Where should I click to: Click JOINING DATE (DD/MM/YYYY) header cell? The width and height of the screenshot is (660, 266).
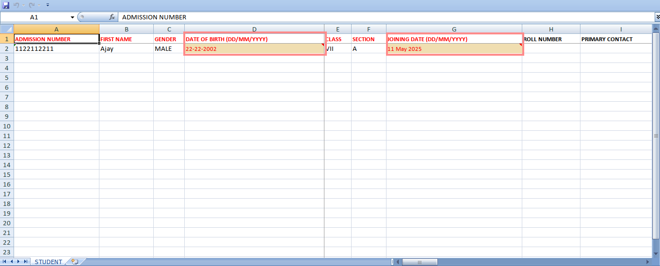[x=454, y=39]
